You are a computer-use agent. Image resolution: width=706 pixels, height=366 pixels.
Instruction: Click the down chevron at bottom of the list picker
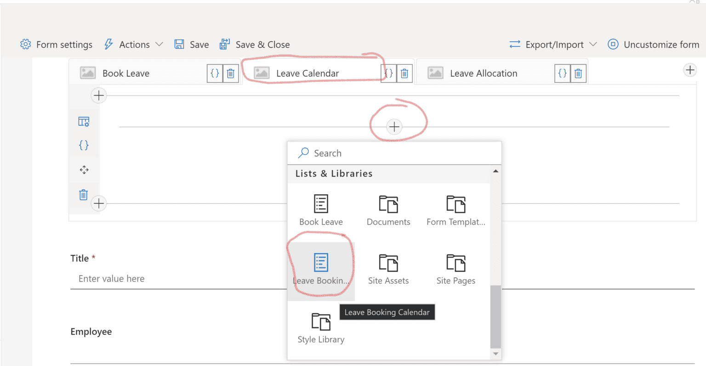coord(495,354)
